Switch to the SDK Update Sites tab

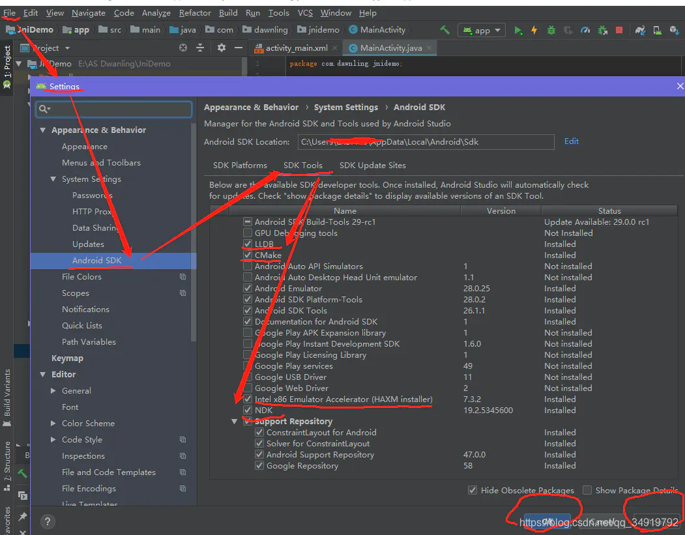click(373, 165)
